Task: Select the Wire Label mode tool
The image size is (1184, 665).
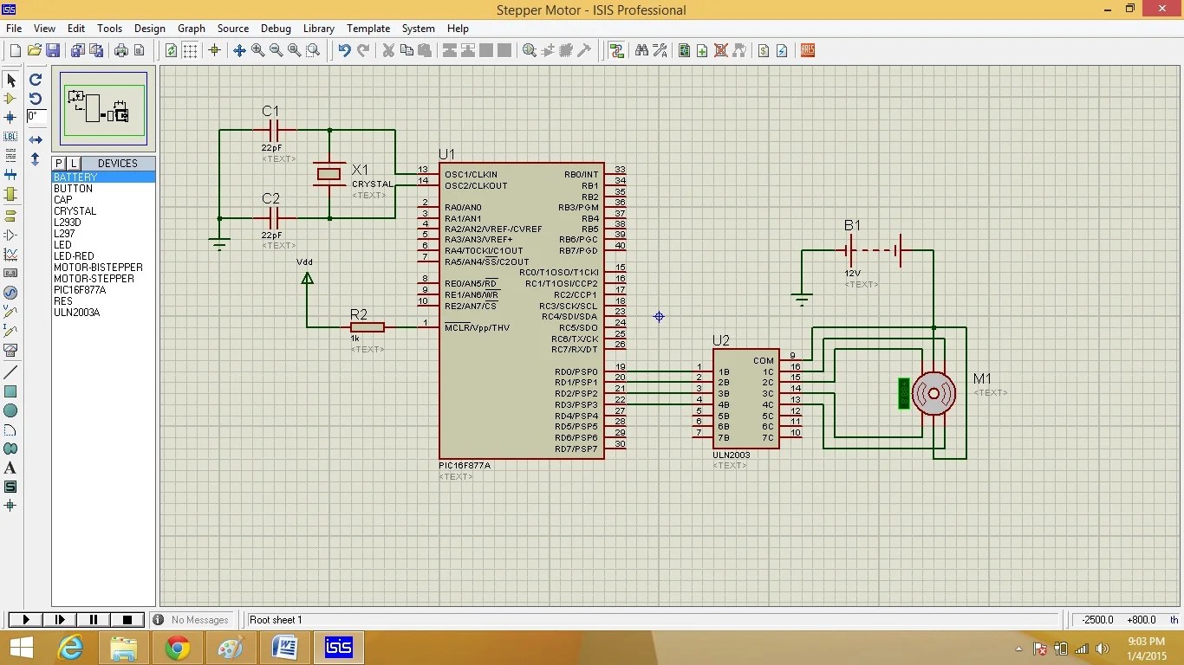Action: click(x=10, y=137)
